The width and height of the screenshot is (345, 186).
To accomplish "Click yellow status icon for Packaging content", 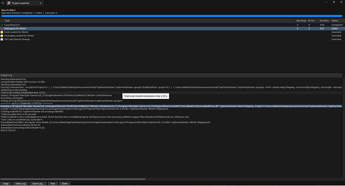I will pyautogui.click(x=2, y=35).
